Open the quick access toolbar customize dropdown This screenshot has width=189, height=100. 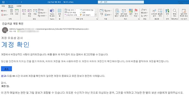21,2
